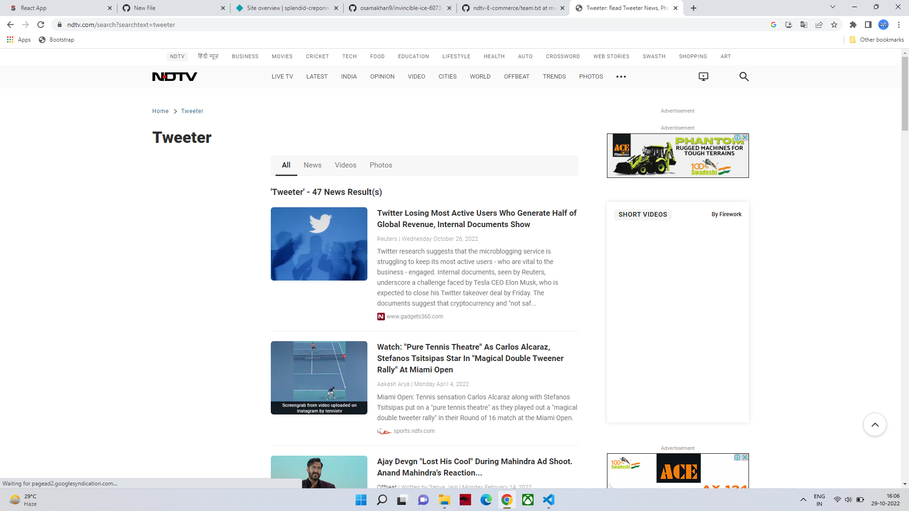Launch Visual Studio Code from the taskbar
This screenshot has width=909, height=511.
point(549,500)
